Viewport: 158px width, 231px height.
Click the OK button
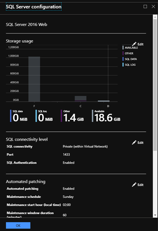click(18, 225)
